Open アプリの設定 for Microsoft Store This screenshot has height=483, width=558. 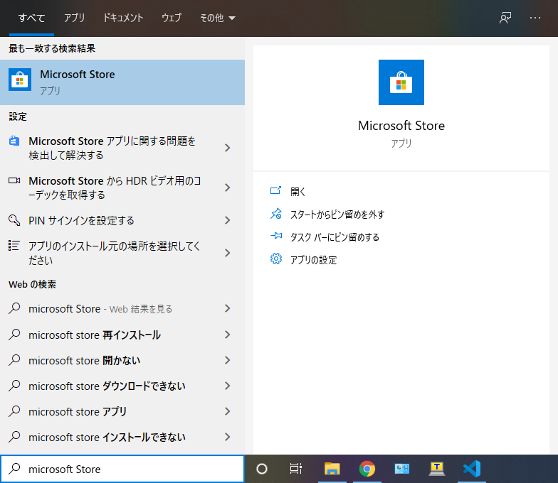click(313, 260)
